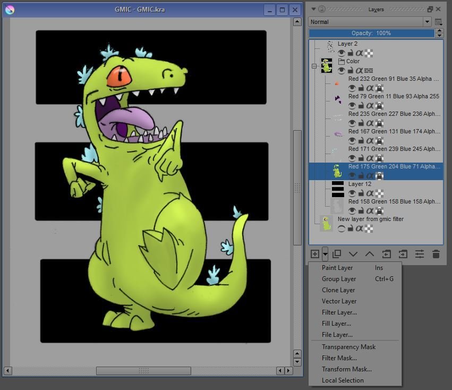The width and height of the screenshot is (452, 390).
Task: Collapse the Layers docker triangle
Action: pyautogui.click(x=313, y=9)
